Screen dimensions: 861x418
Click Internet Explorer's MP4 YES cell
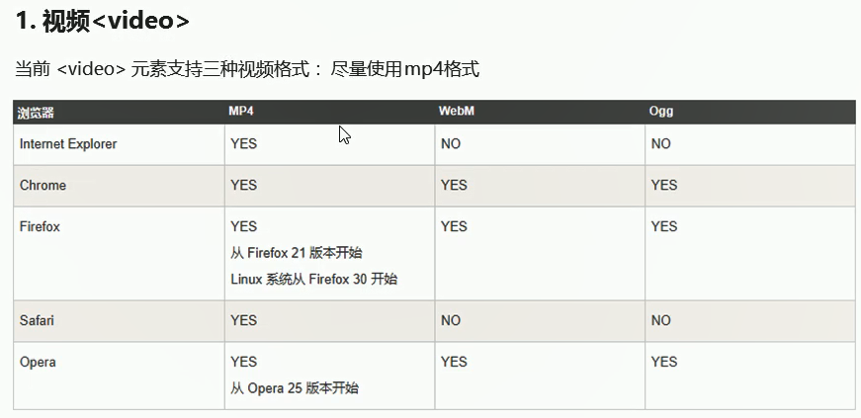(243, 144)
